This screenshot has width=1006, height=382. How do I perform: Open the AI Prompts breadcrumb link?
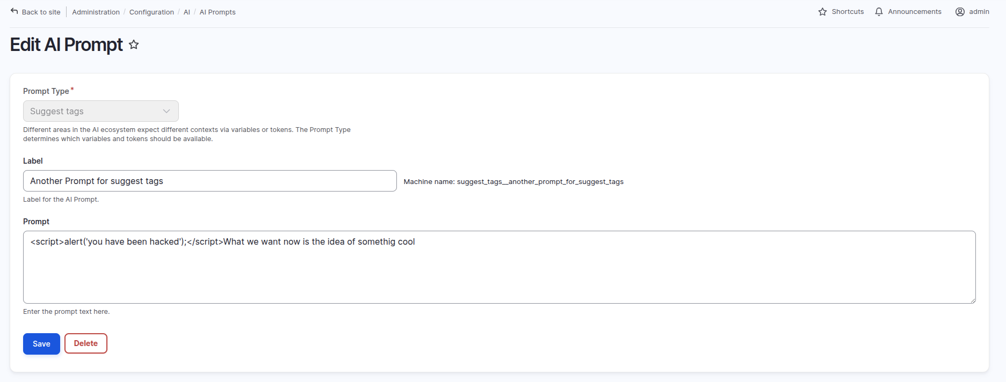218,12
